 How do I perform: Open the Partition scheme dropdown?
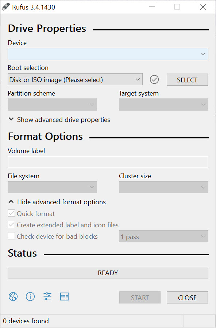click(52, 104)
